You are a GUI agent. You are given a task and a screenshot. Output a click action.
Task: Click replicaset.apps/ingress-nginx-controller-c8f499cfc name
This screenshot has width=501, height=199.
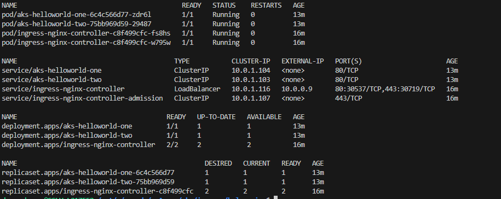tap(97, 191)
